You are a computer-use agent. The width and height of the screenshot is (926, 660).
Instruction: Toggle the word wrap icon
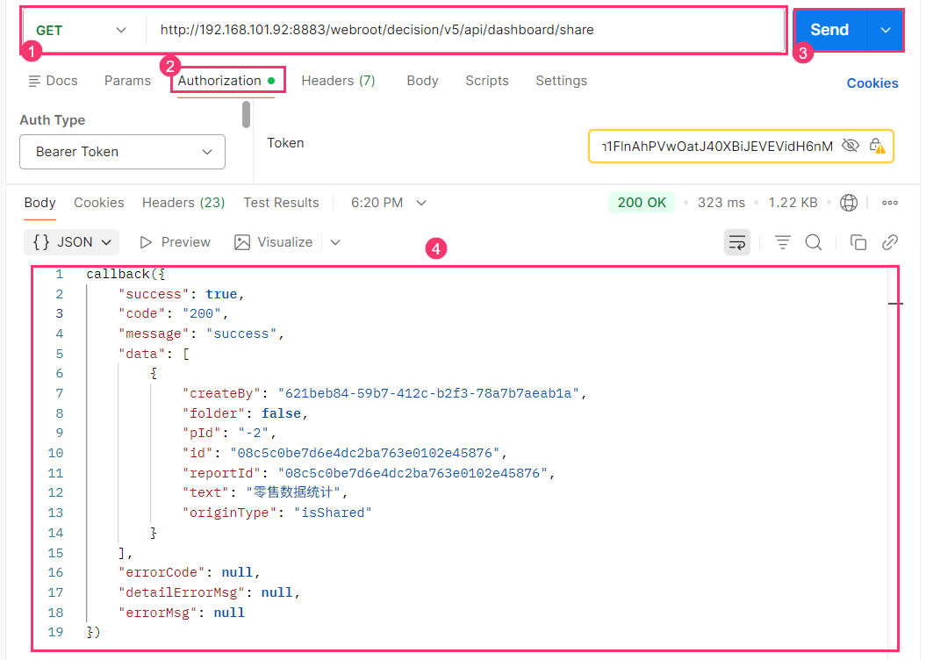[x=737, y=242]
